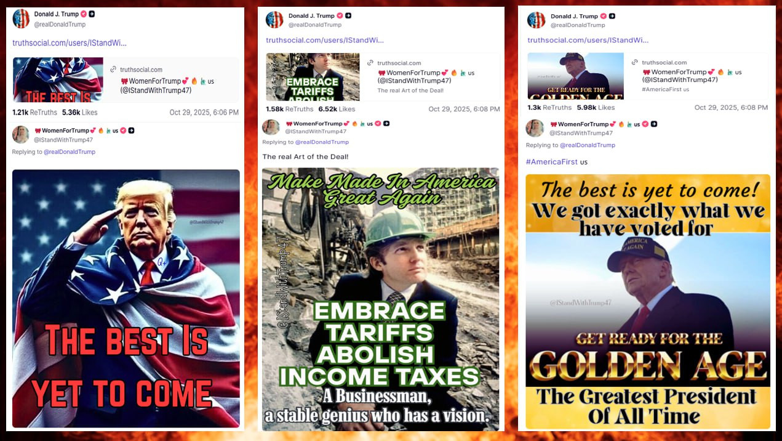The height and width of the screenshot is (441, 782).
Task: View 1.21k ReTruths count in left post
Action: coord(34,113)
